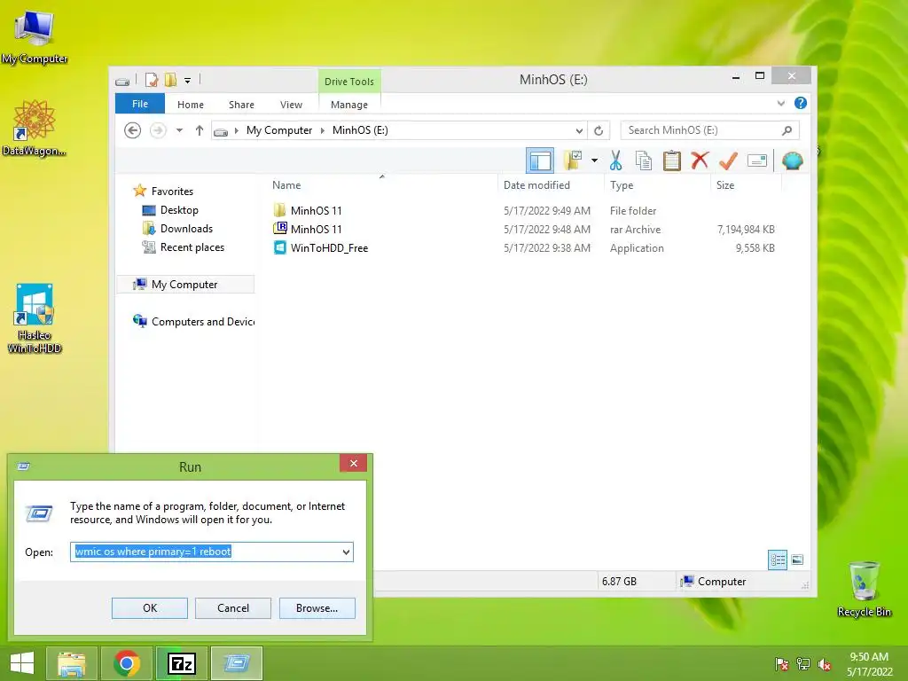Screen dimensions: 908x681
Task: Click the Run taskbar button
Action: 236,663
